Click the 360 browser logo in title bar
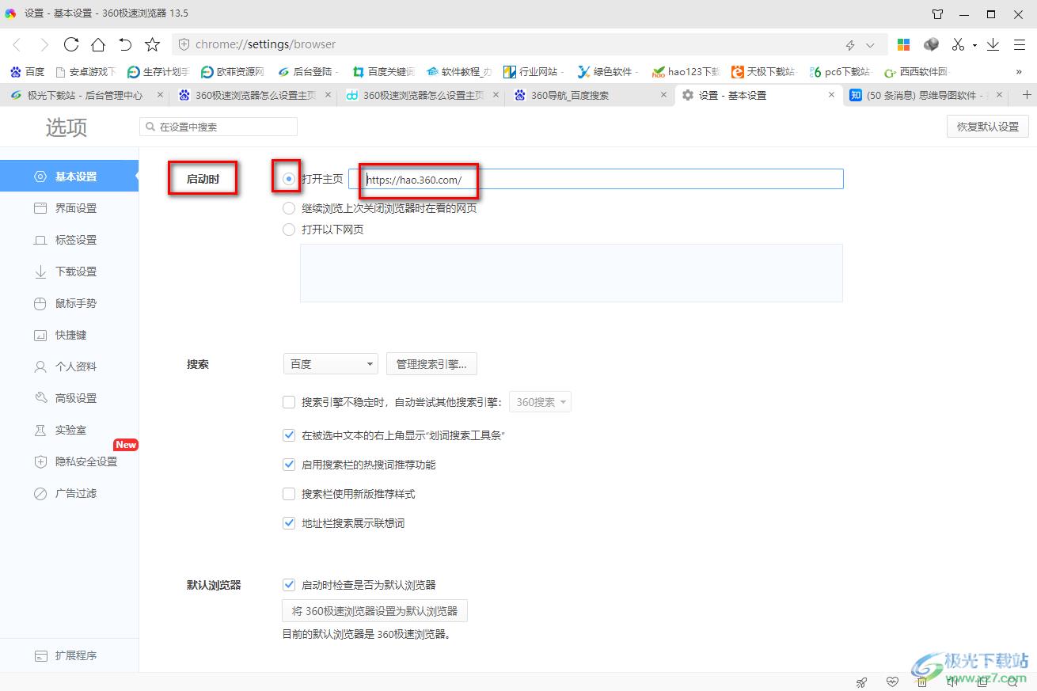The image size is (1037, 691). (x=10, y=13)
